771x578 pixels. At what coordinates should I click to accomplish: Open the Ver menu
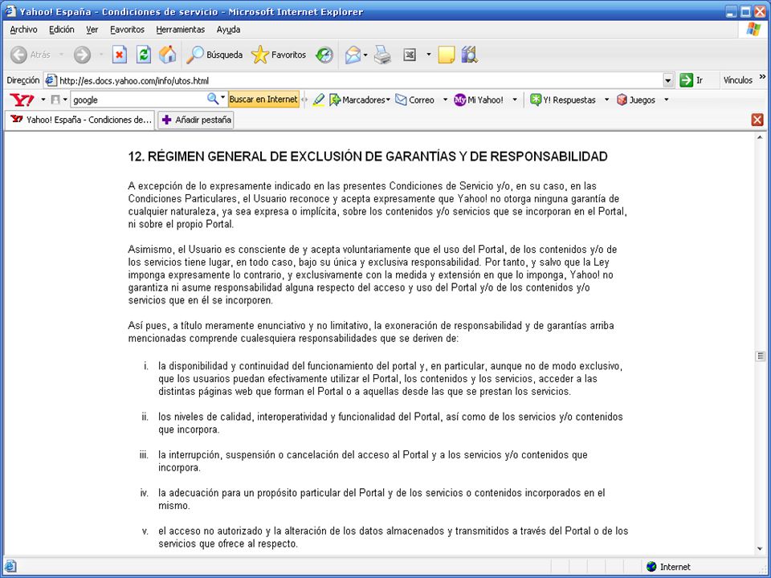click(x=92, y=30)
